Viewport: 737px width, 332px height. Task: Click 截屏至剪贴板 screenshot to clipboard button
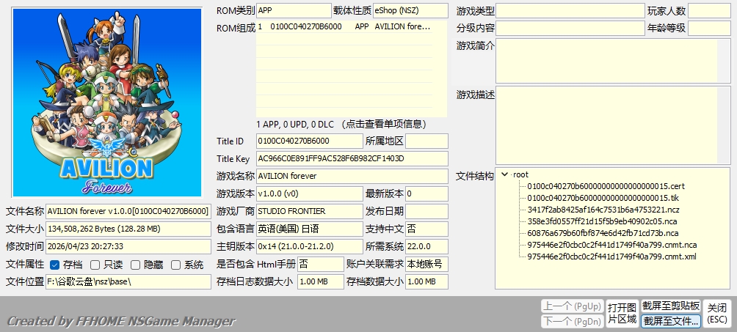(671, 306)
